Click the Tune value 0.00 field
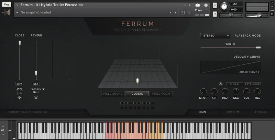This screenshot has width=275, height=140. click(236, 10)
